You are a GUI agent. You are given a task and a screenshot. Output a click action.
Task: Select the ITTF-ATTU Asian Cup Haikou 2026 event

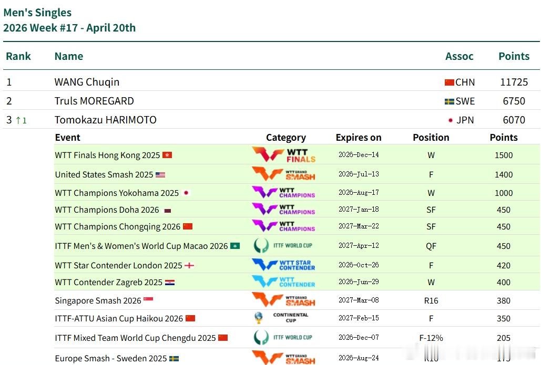(x=119, y=318)
